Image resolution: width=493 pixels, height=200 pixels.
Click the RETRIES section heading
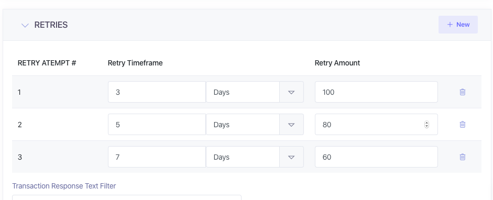coord(51,25)
